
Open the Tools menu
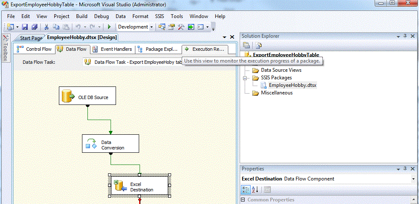[177, 16]
